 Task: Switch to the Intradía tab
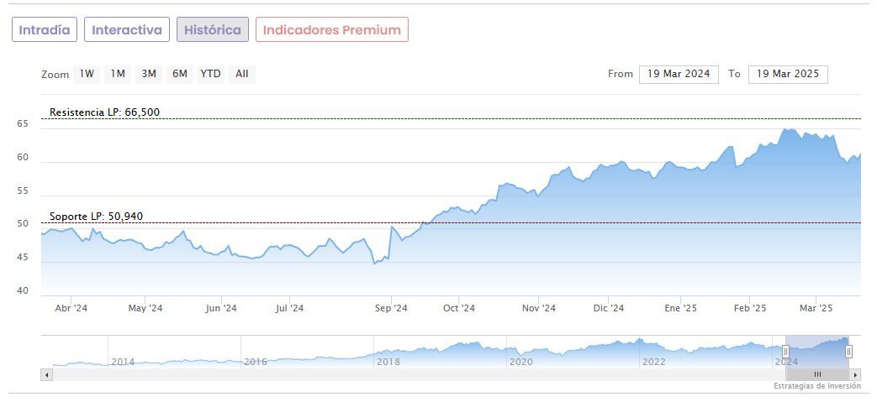[x=45, y=30]
